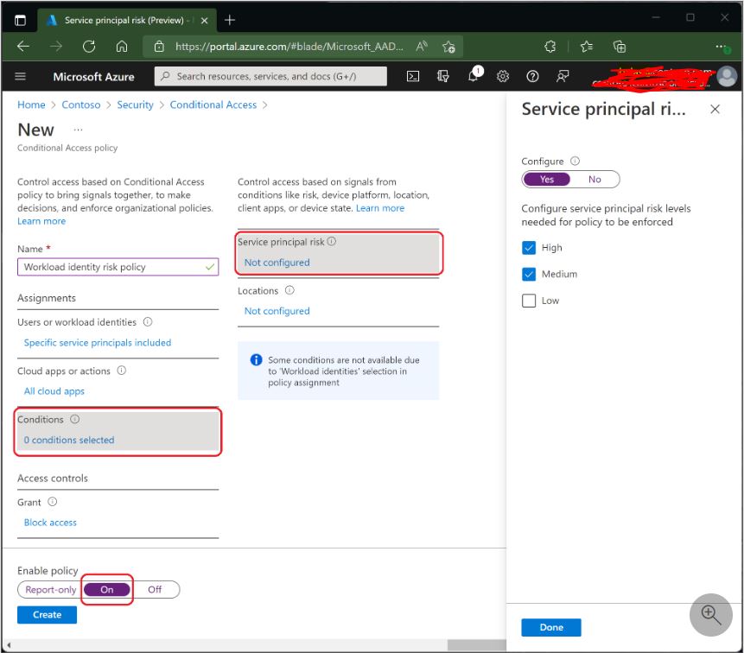Open Specific service principals included

[x=98, y=342]
